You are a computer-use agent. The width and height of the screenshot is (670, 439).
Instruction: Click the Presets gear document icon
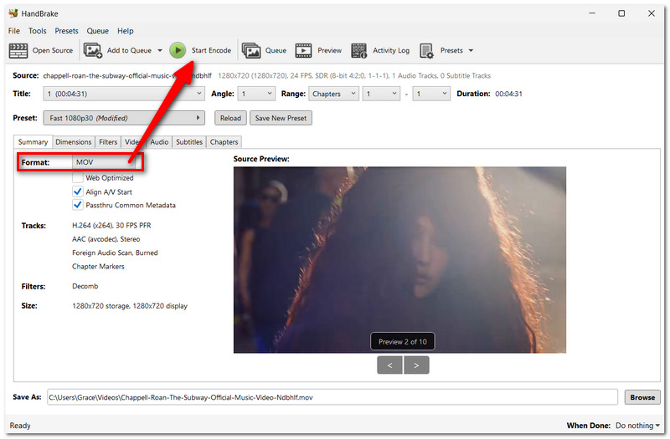426,50
